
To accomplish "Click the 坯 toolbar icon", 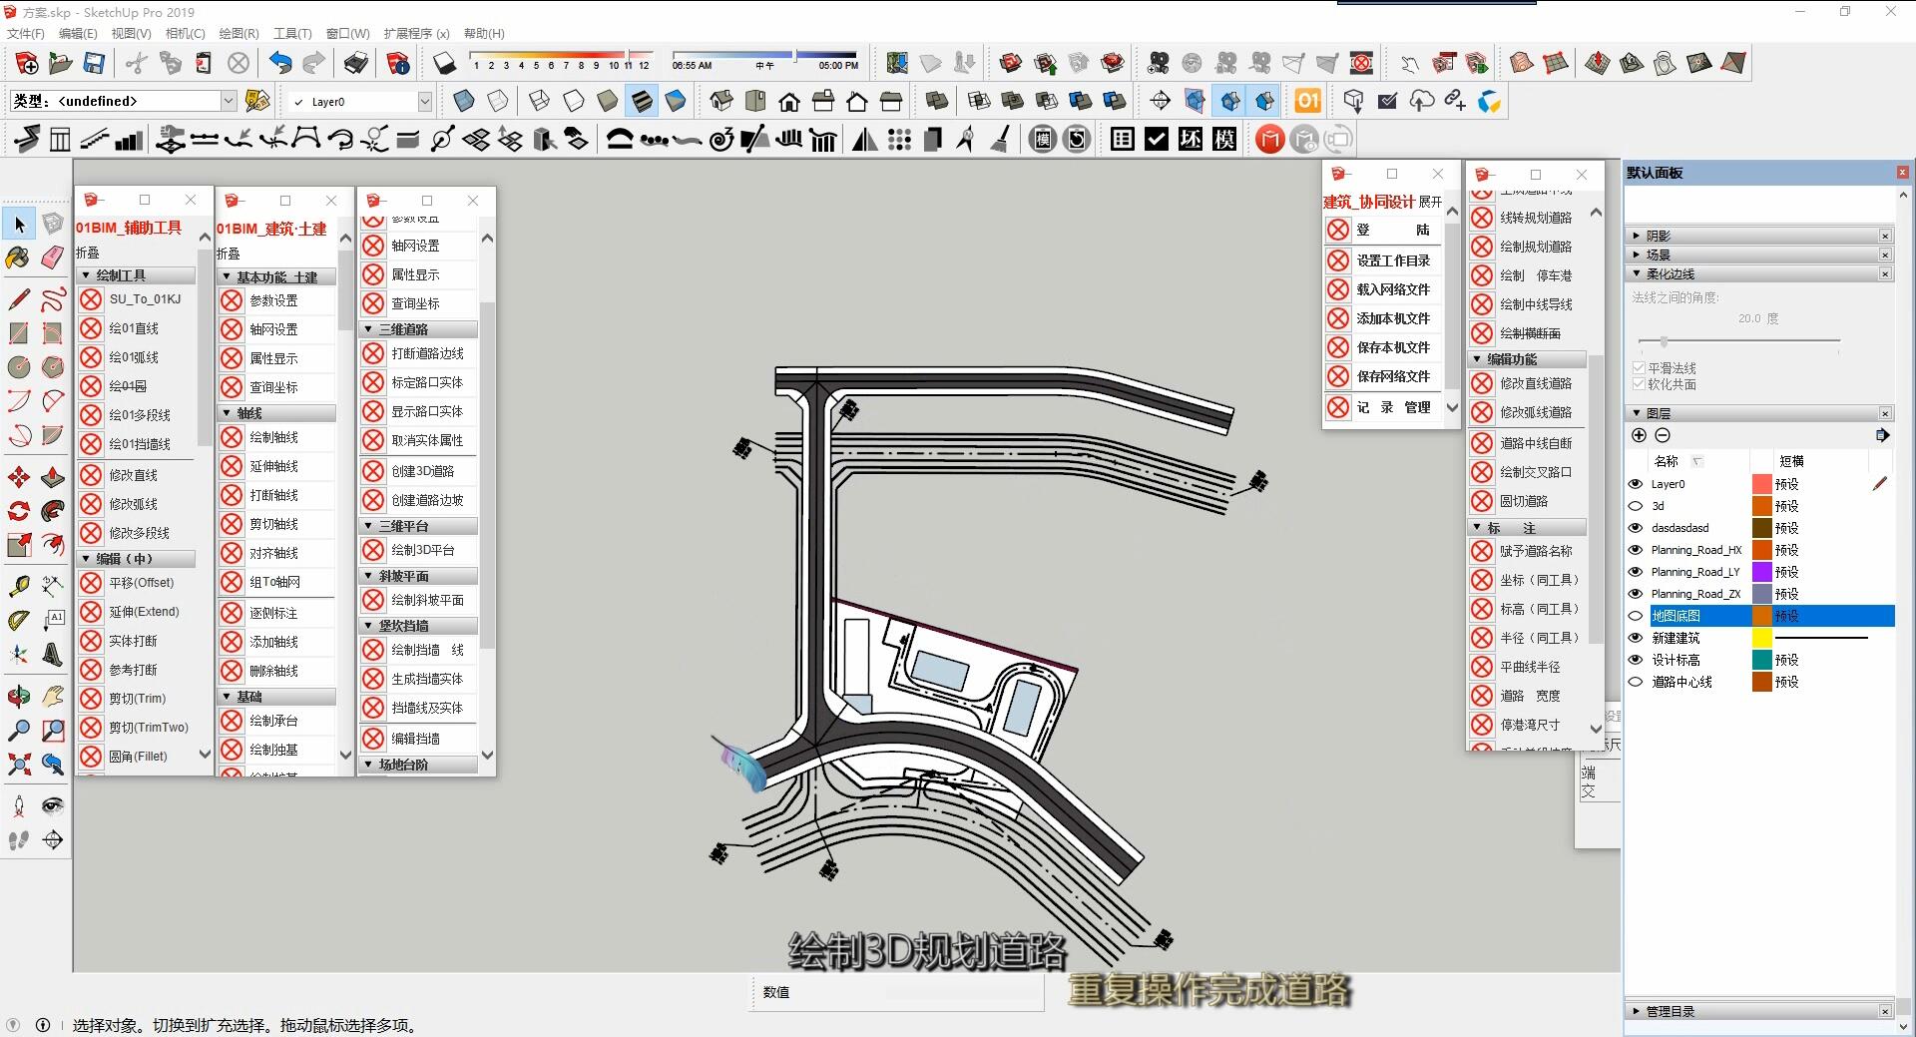I will pos(1191,139).
